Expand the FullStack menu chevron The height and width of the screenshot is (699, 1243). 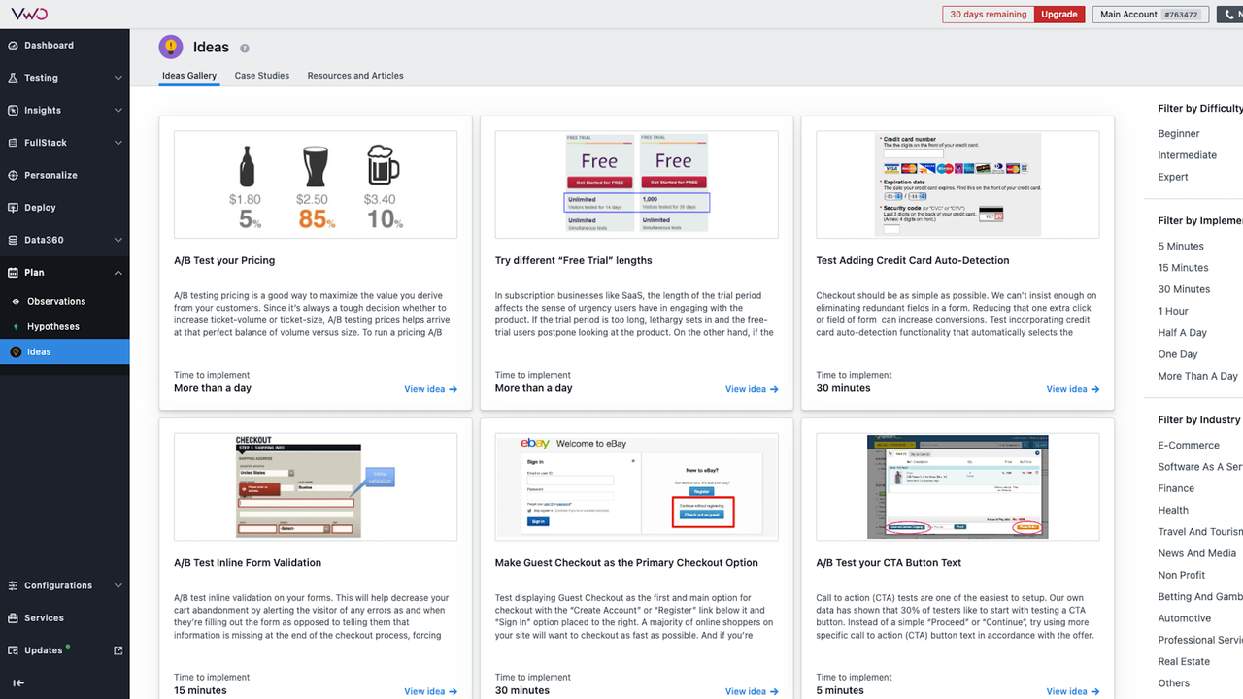pyautogui.click(x=118, y=143)
